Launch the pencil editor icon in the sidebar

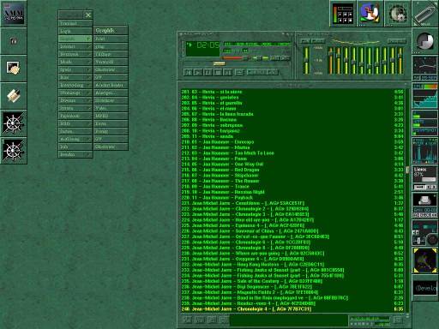click(x=13, y=96)
